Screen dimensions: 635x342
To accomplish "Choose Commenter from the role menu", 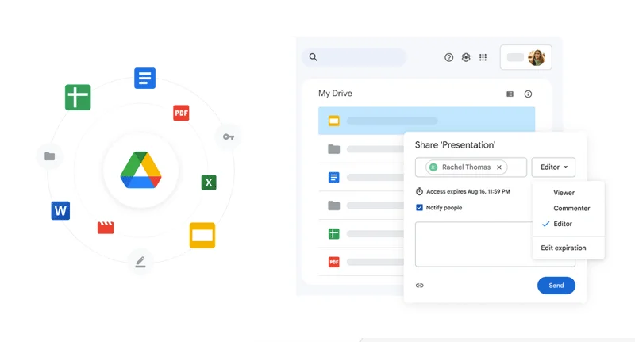I will [x=571, y=208].
